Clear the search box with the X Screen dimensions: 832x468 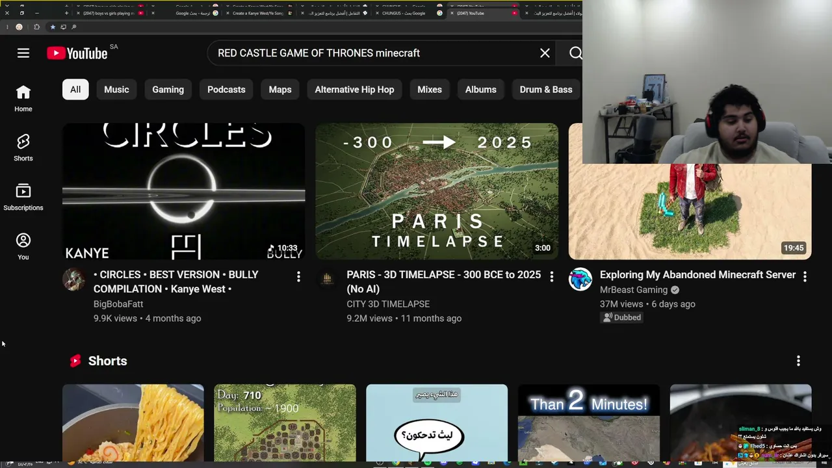(545, 53)
